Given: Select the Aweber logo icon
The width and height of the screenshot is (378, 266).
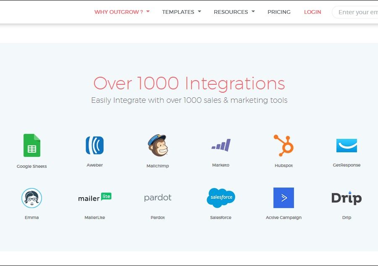Looking at the screenshot, I should 94,145.
